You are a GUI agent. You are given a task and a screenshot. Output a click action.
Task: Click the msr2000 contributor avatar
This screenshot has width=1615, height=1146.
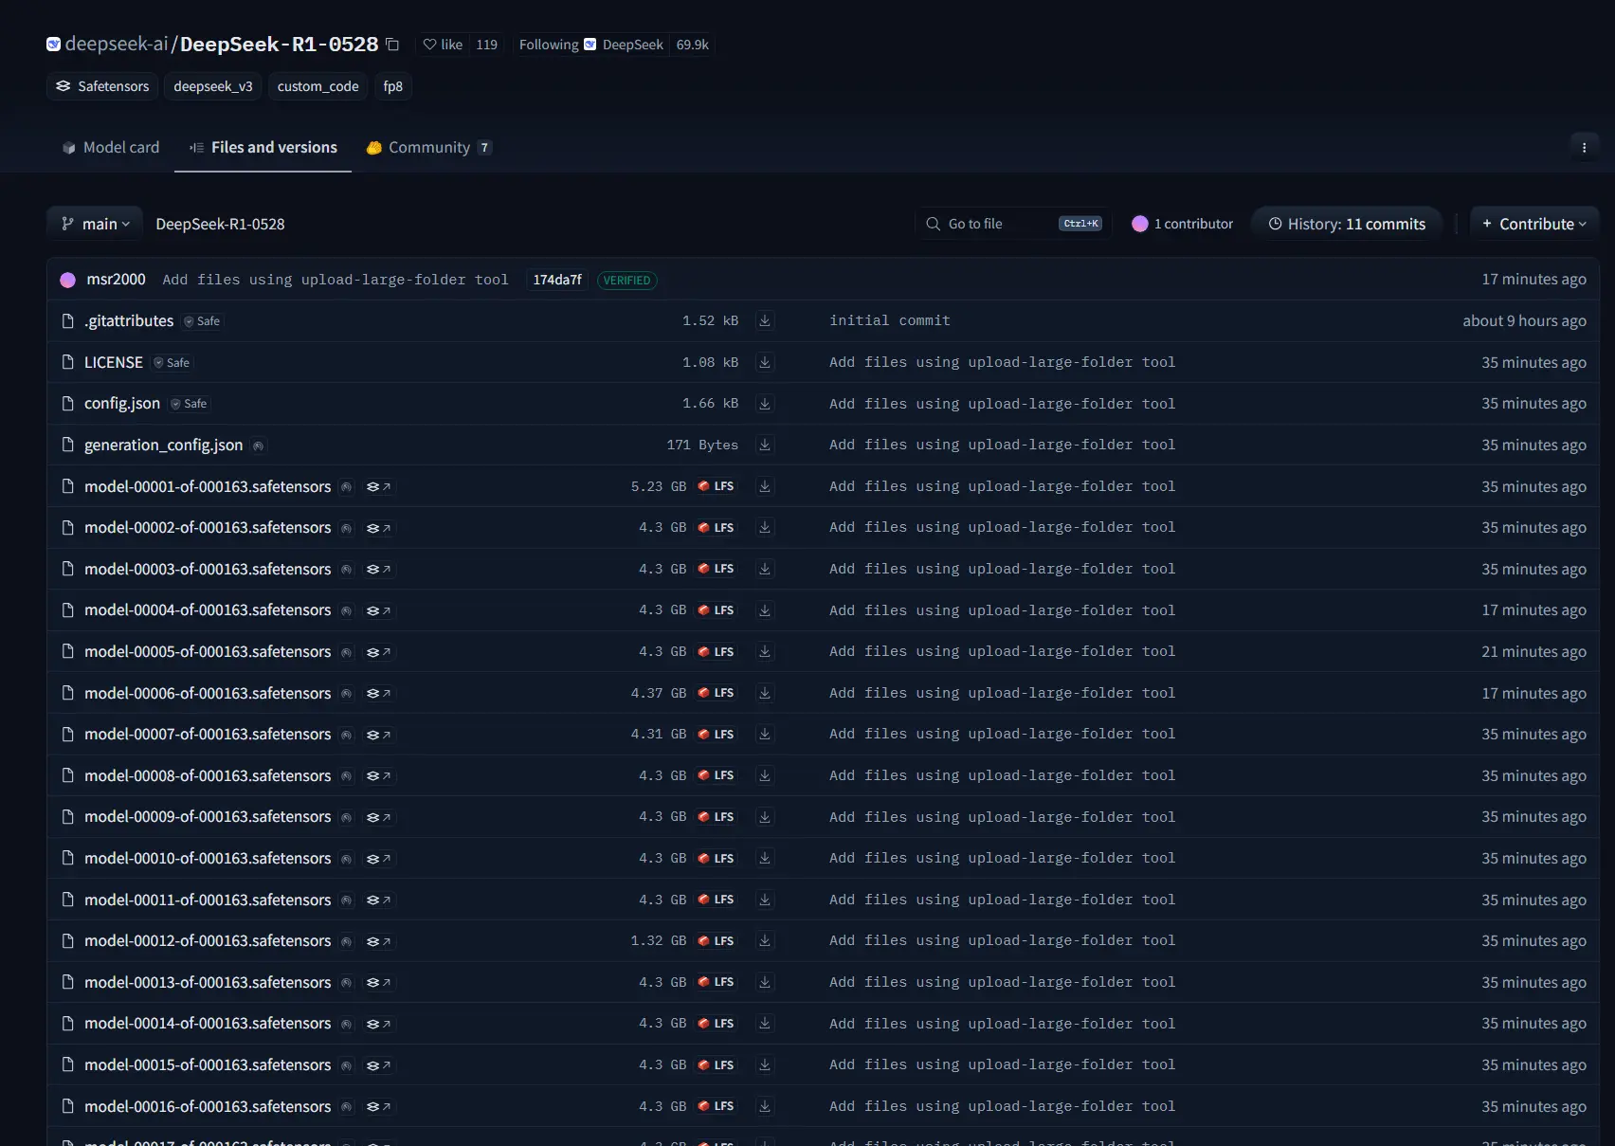tap(68, 280)
